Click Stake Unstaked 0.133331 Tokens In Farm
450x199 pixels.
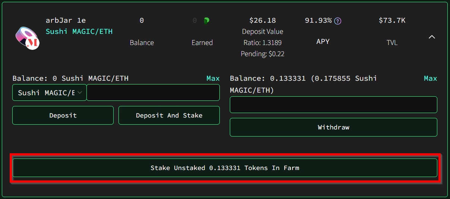225,168
